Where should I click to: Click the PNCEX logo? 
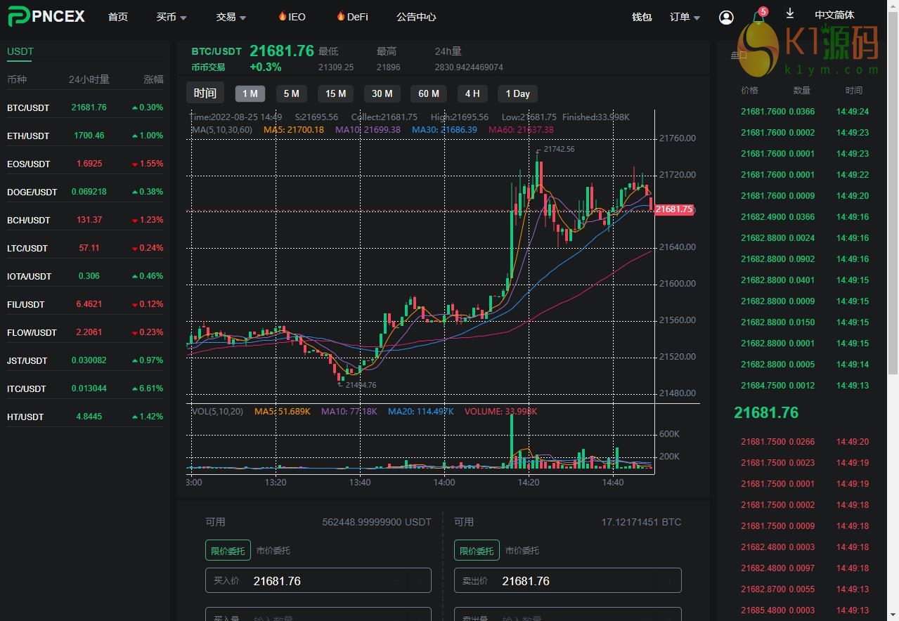[x=46, y=17]
